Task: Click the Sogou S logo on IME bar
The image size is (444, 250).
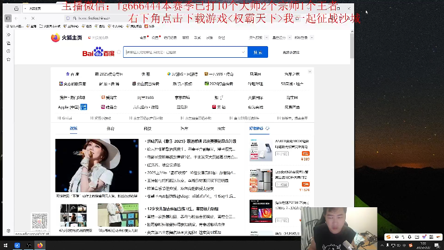Action: click(389, 237)
